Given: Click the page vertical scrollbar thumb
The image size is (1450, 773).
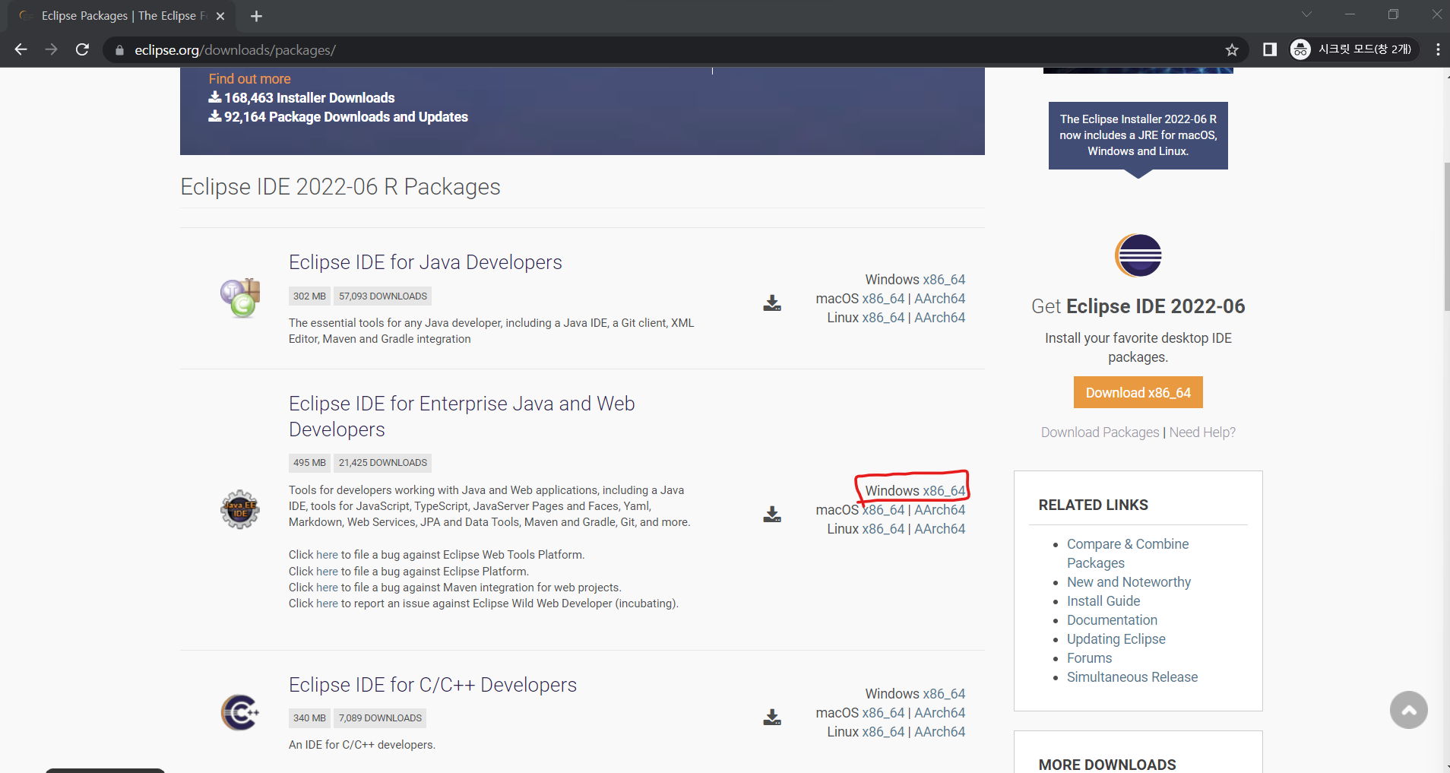Looking at the screenshot, I should pos(1445,236).
